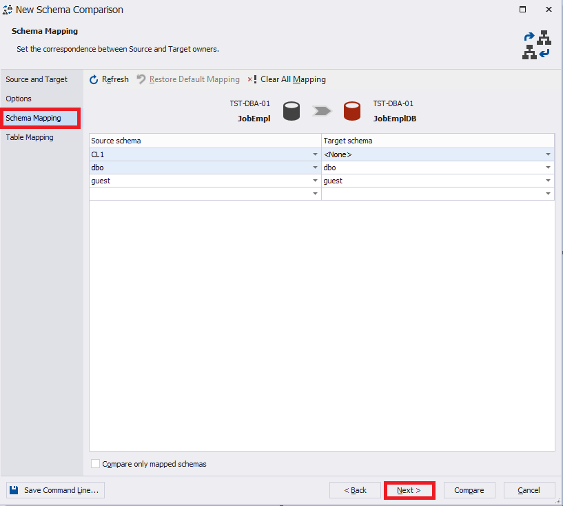Screen dimensions: 563x506
Task: Click the Save Command Line disk icon
Action: pyautogui.click(x=14, y=490)
